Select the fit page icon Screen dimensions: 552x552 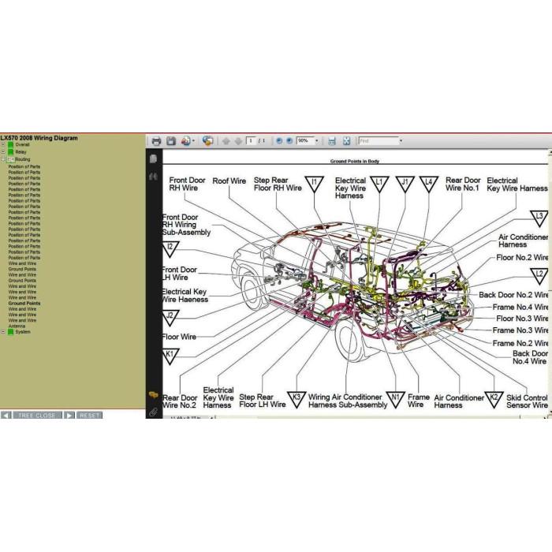346,141
